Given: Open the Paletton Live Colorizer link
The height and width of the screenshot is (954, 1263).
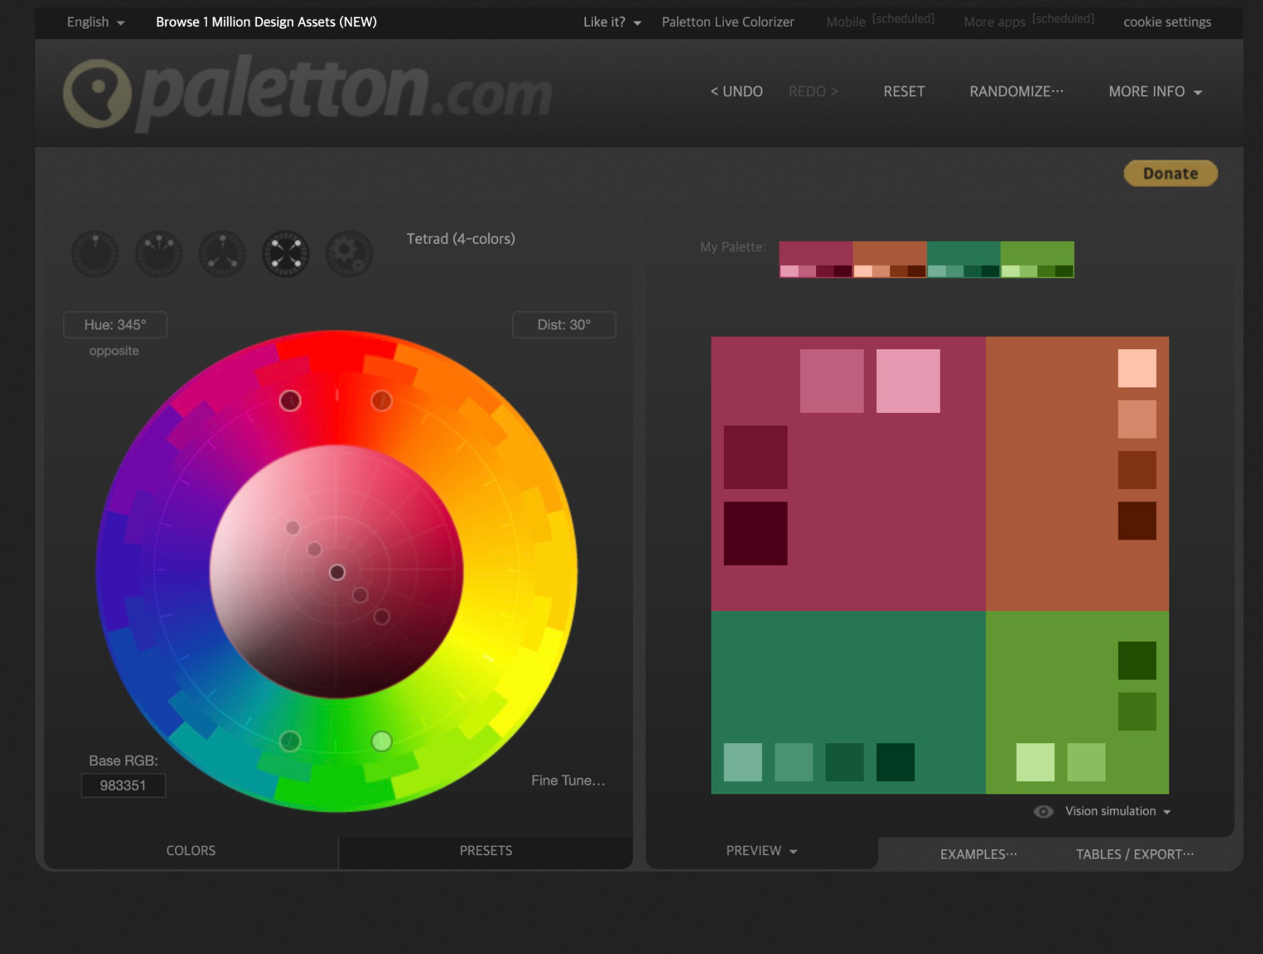Looking at the screenshot, I should tap(727, 22).
